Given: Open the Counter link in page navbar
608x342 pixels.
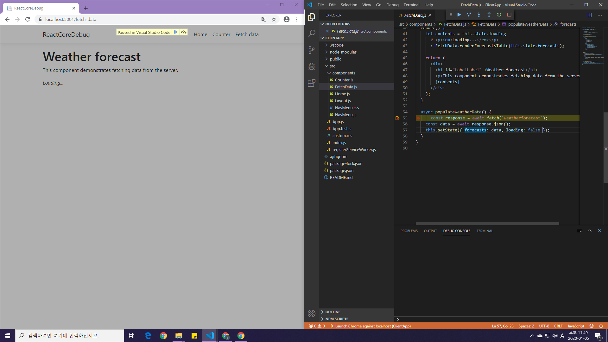Looking at the screenshot, I should point(221,35).
